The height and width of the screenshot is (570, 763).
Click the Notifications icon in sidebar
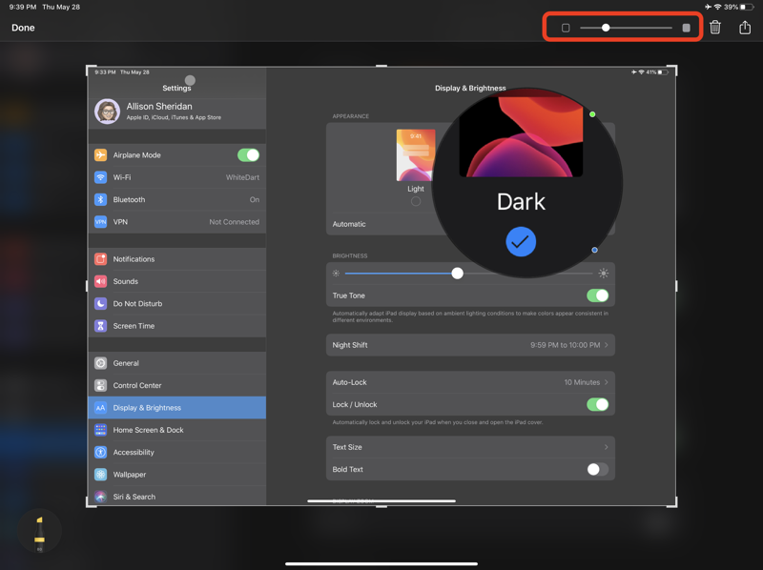click(x=100, y=259)
